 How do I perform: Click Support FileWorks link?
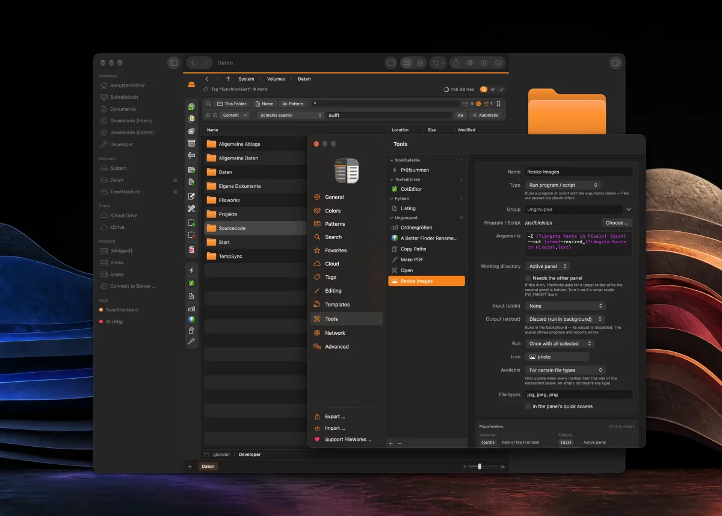coord(343,440)
